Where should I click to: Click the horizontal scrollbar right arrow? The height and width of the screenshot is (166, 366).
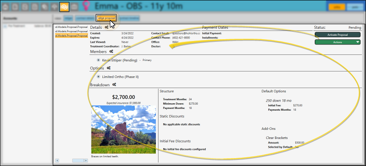click(x=86, y=160)
